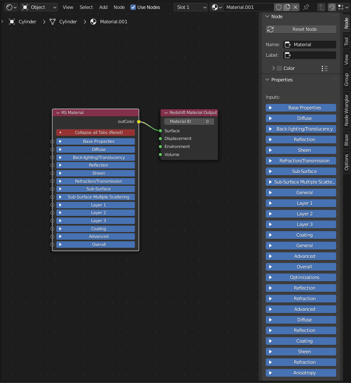Expand Overall in RS Material node

pos(95,244)
